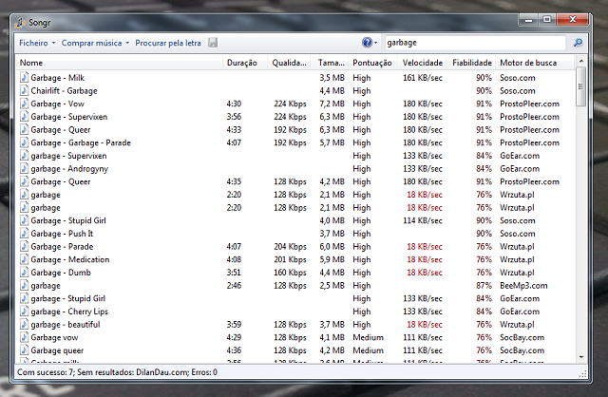Sort by the Velocidade column header
This screenshot has height=397, width=608.
tap(422, 63)
